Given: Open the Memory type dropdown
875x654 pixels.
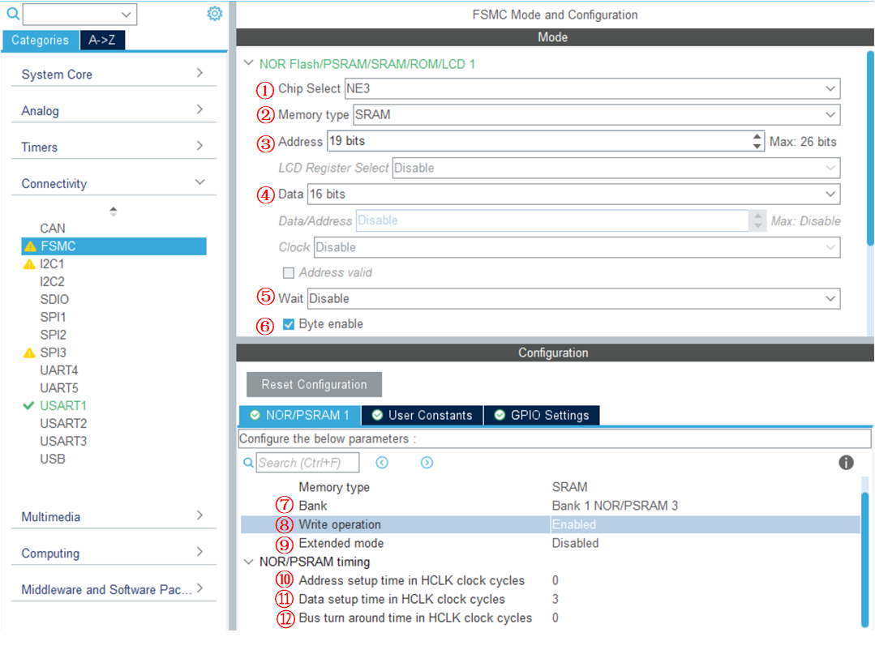Looking at the screenshot, I should click(596, 115).
